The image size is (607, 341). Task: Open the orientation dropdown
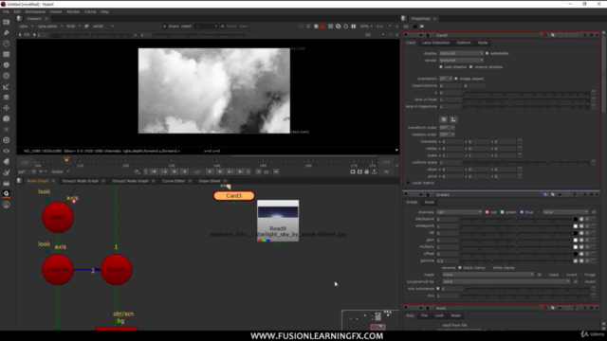coord(446,79)
